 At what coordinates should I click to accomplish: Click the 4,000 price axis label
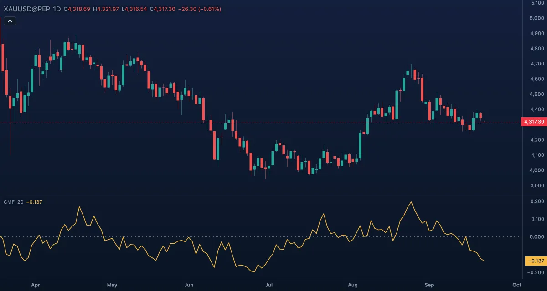537,171
